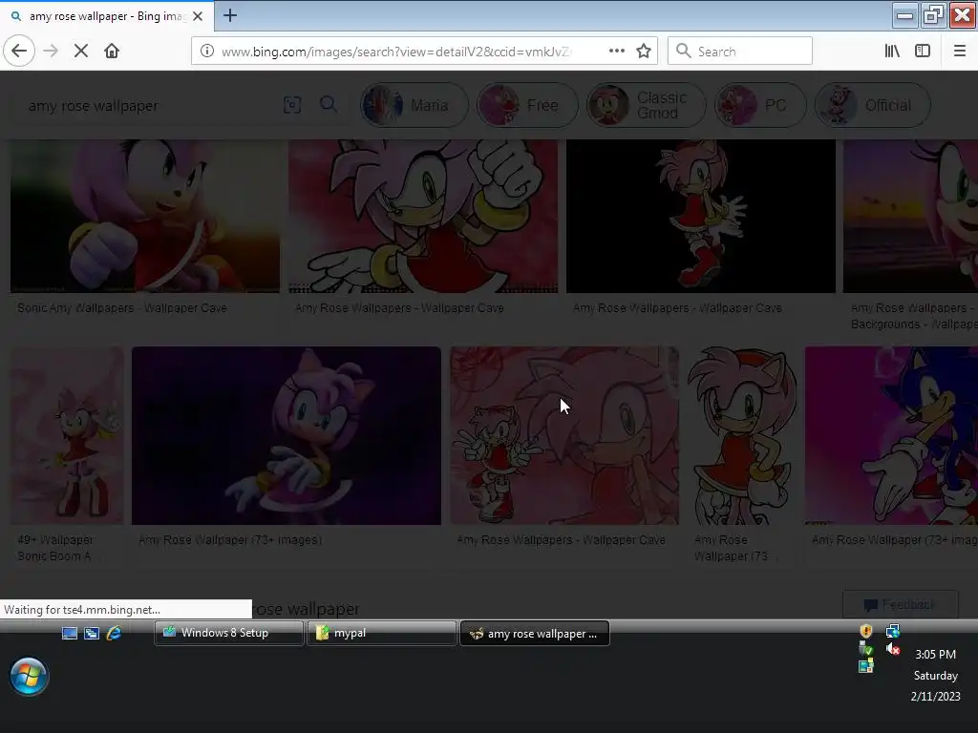
Task: Open the sunset beach Amy Rose thumbnail
Action: click(910, 216)
